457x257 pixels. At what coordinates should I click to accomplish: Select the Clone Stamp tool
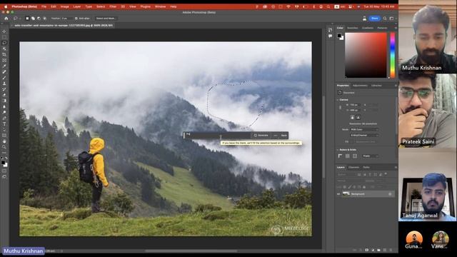4,84
